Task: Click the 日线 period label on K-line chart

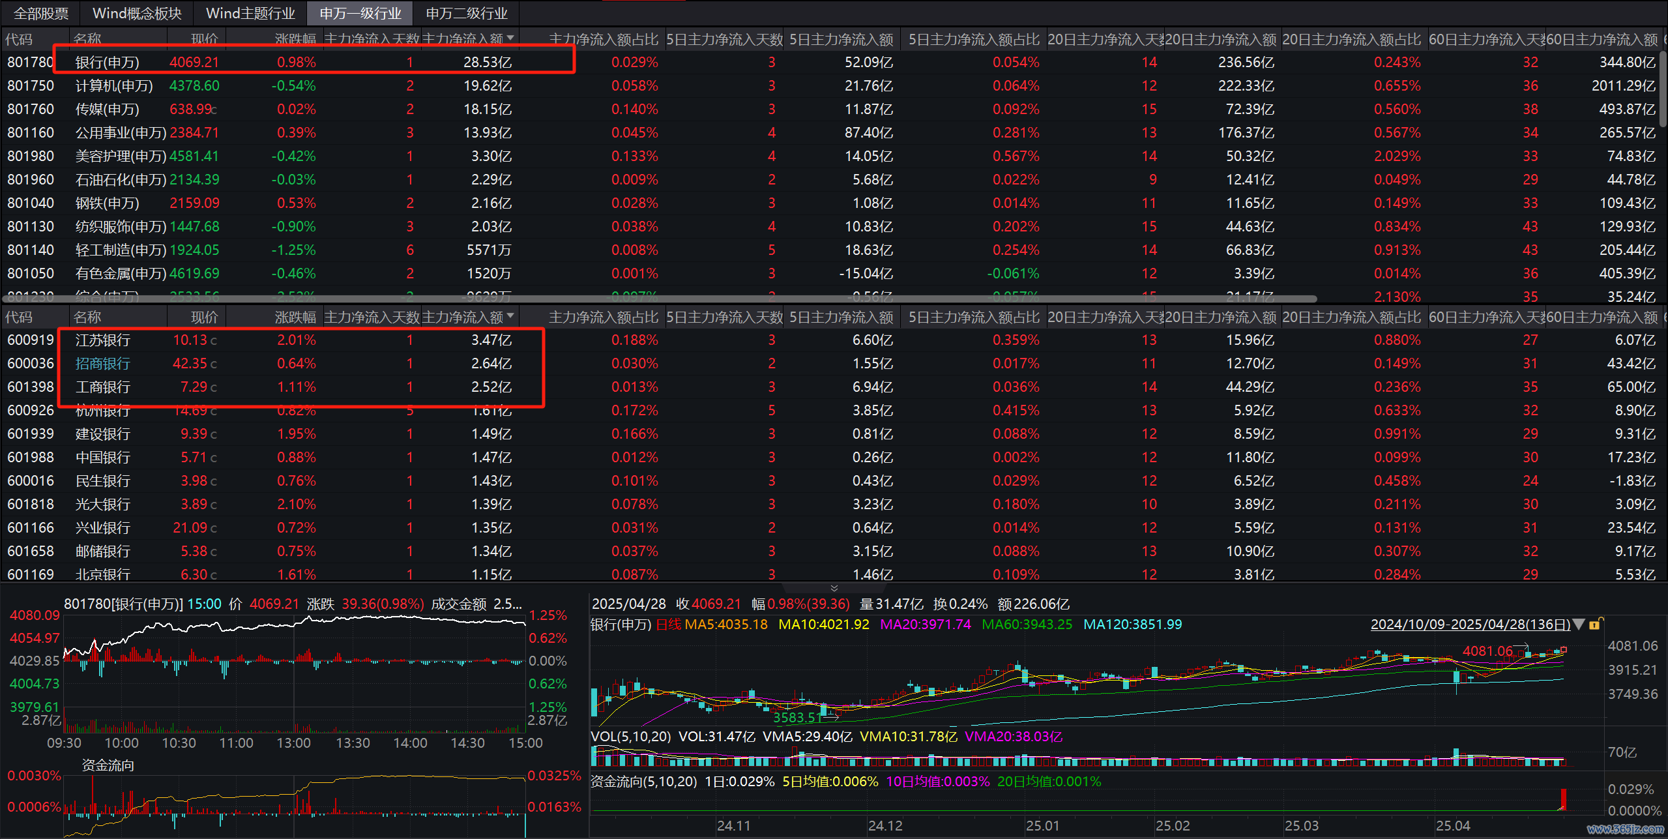Action: click(668, 625)
